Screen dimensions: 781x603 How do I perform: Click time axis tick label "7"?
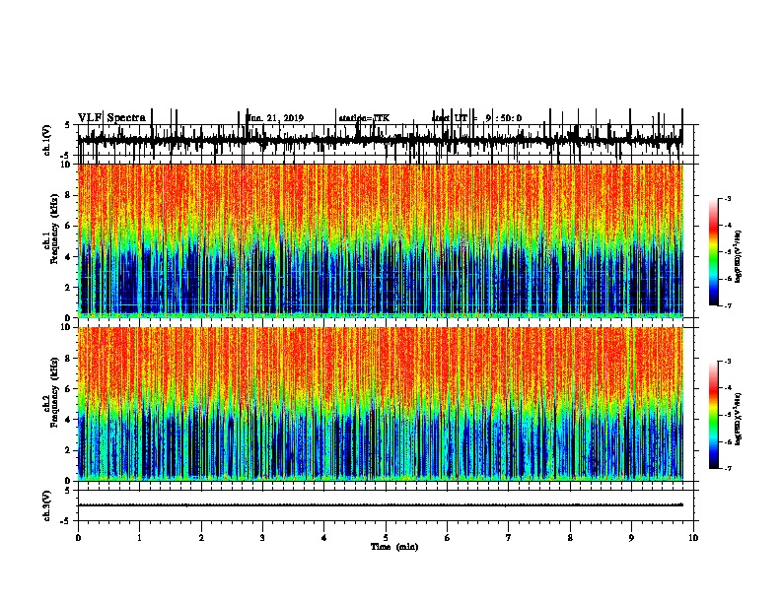click(x=509, y=538)
